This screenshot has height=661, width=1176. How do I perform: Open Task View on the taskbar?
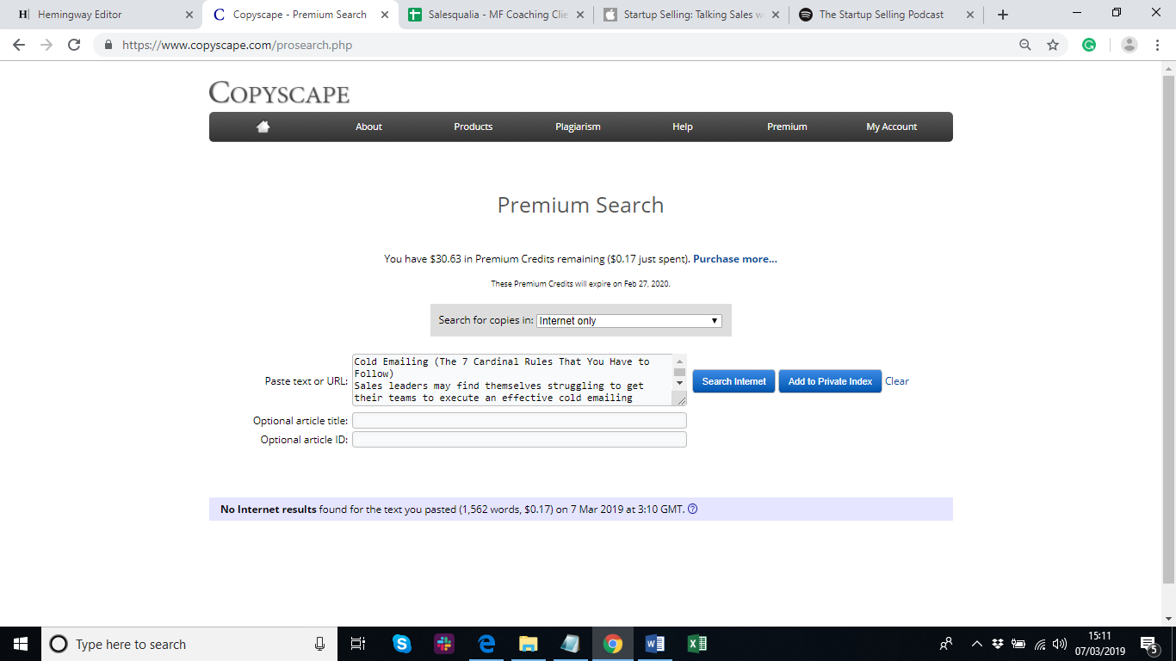[359, 644]
